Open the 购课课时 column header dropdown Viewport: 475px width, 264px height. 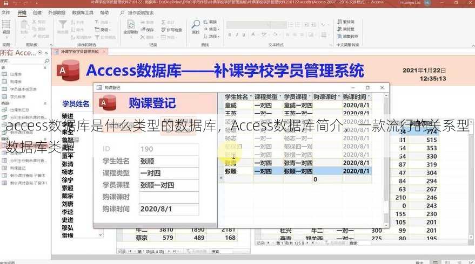(x=339, y=96)
